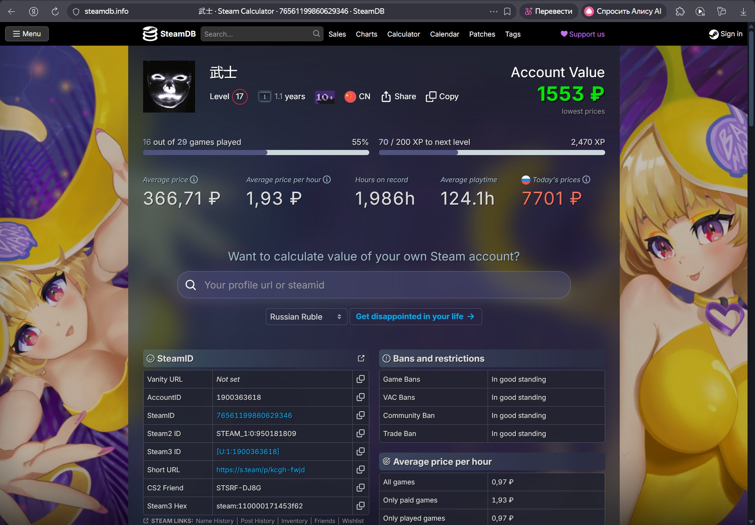Click the info icon next to Average price

(x=194, y=179)
